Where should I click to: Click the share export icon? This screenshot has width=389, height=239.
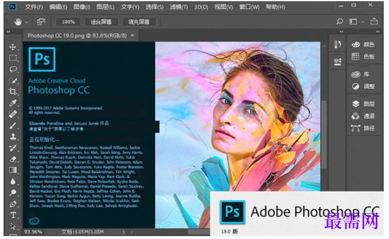pos(374,21)
